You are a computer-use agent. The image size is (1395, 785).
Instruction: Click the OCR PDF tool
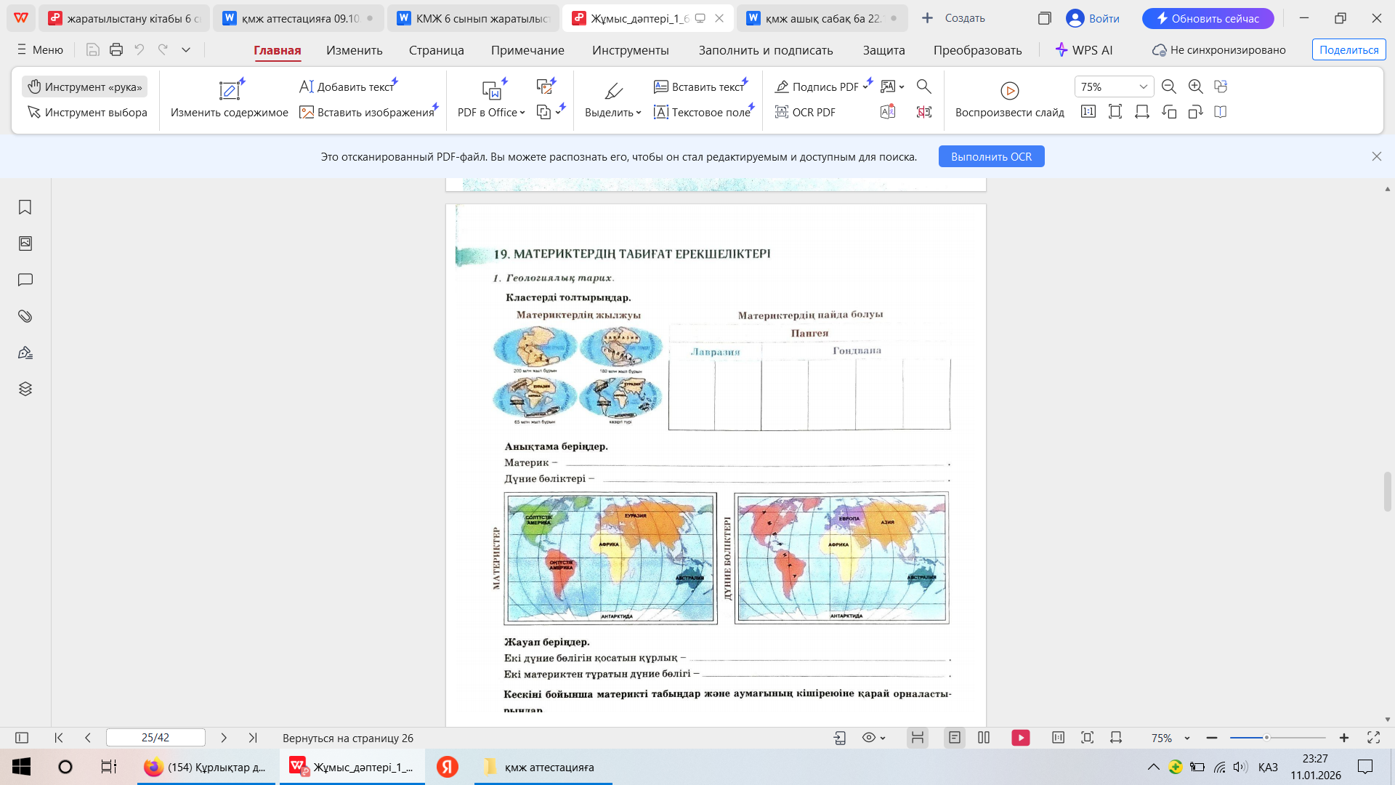pos(805,112)
